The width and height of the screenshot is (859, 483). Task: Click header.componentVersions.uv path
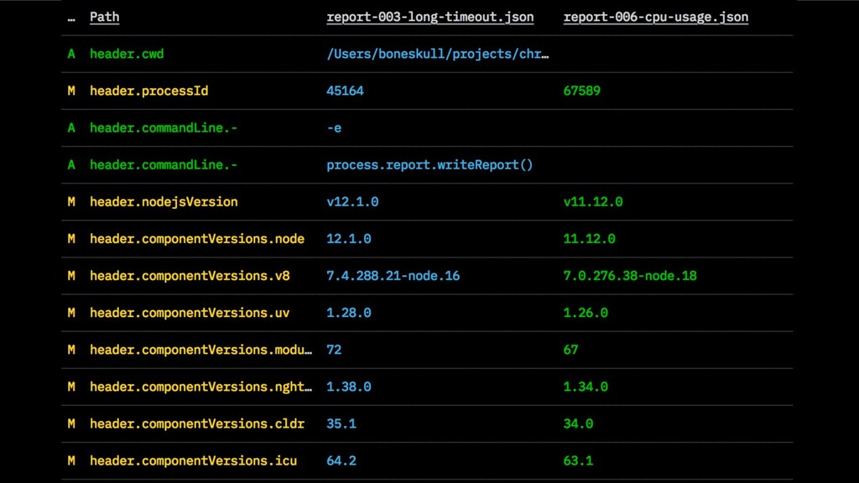point(190,313)
